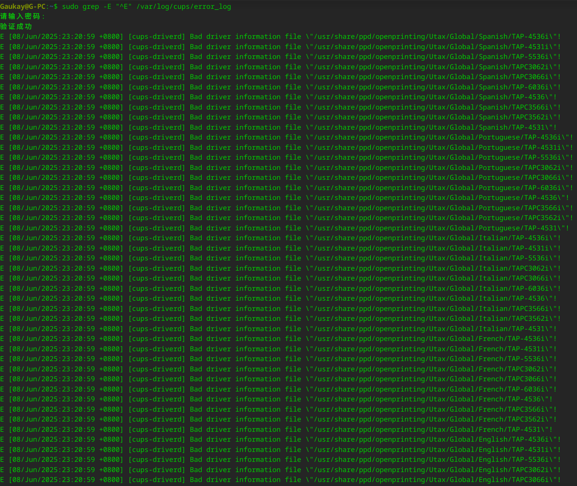
Task: Select the Italian/TAPC3566i log line
Action: coord(280,309)
